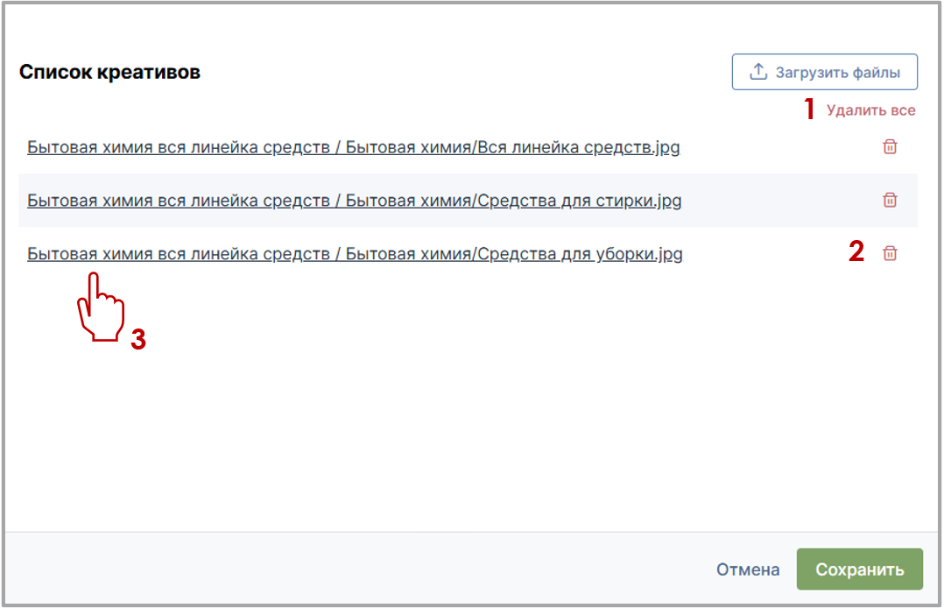Open the "Средства для стирки.jpg" file link
The width and height of the screenshot is (944, 608).
point(354,201)
